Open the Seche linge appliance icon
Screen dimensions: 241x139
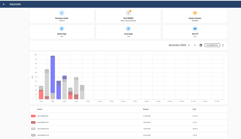click(61, 29)
